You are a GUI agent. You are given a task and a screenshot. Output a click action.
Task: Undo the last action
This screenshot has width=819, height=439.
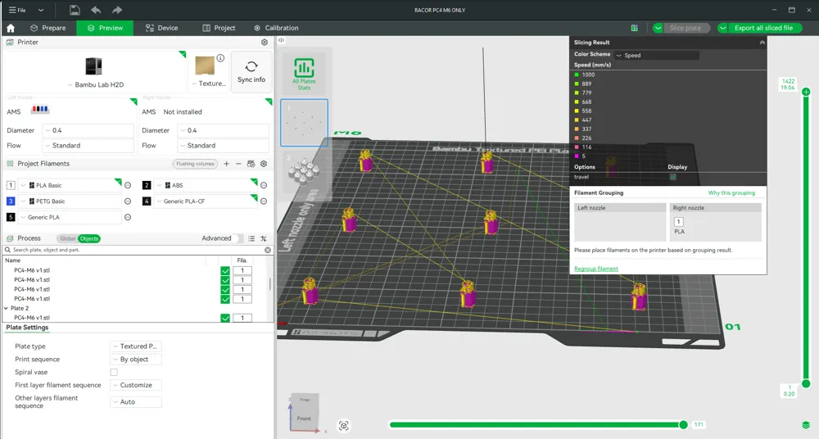pos(96,10)
